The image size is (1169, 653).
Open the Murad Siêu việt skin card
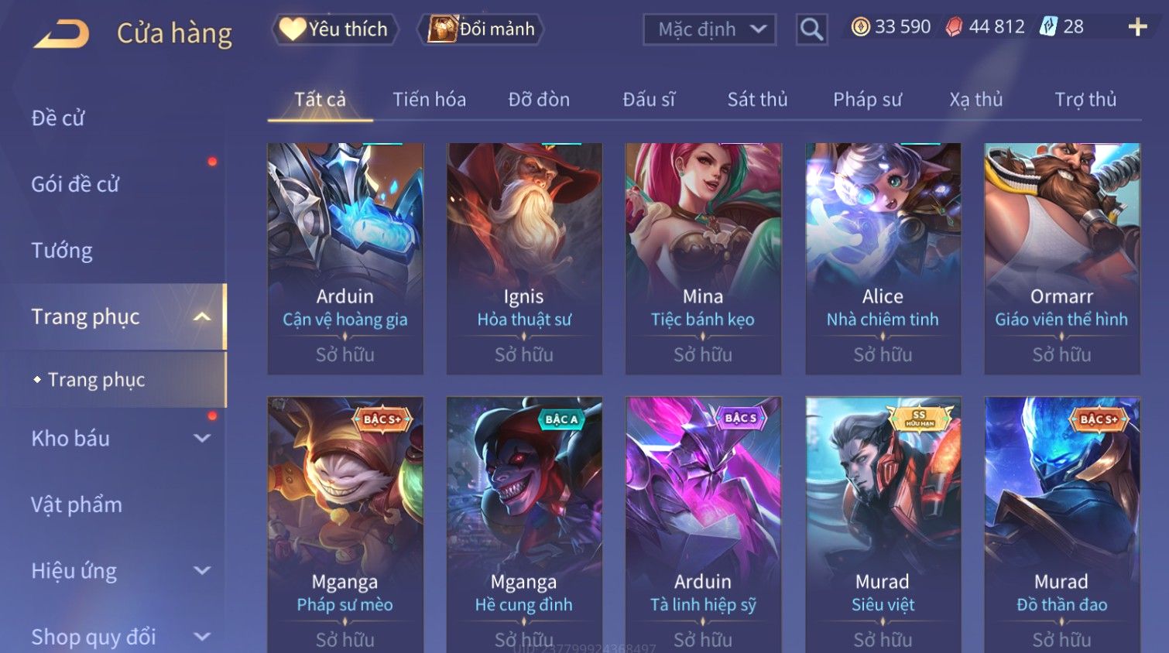[883, 525]
